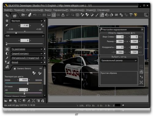The image size is (153, 116).
Task: Select the preview view mode icon
Action: coord(54,15)
